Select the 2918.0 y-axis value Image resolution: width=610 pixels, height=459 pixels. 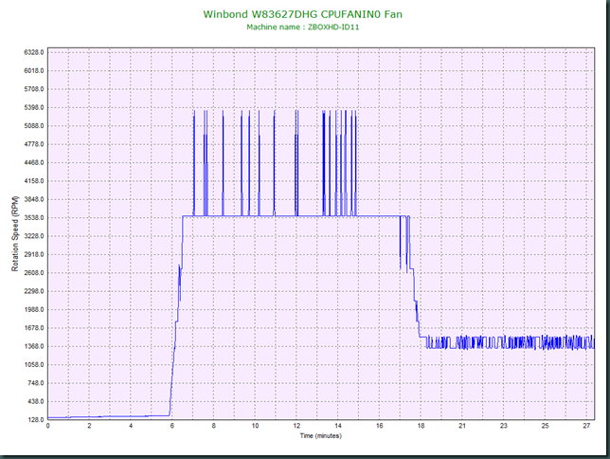34,254
